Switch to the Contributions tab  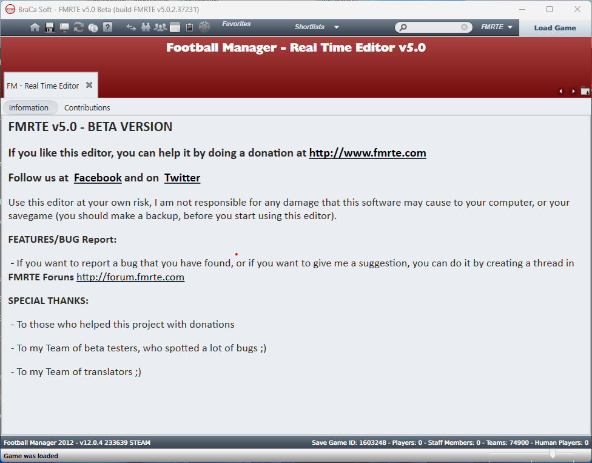(87, 107)
